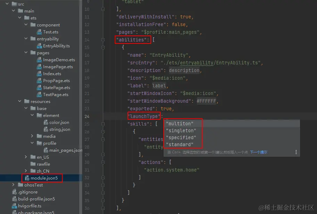Expand the media folder
The image size is (317, 214).
pyautogui.click(x=32, y=136)
